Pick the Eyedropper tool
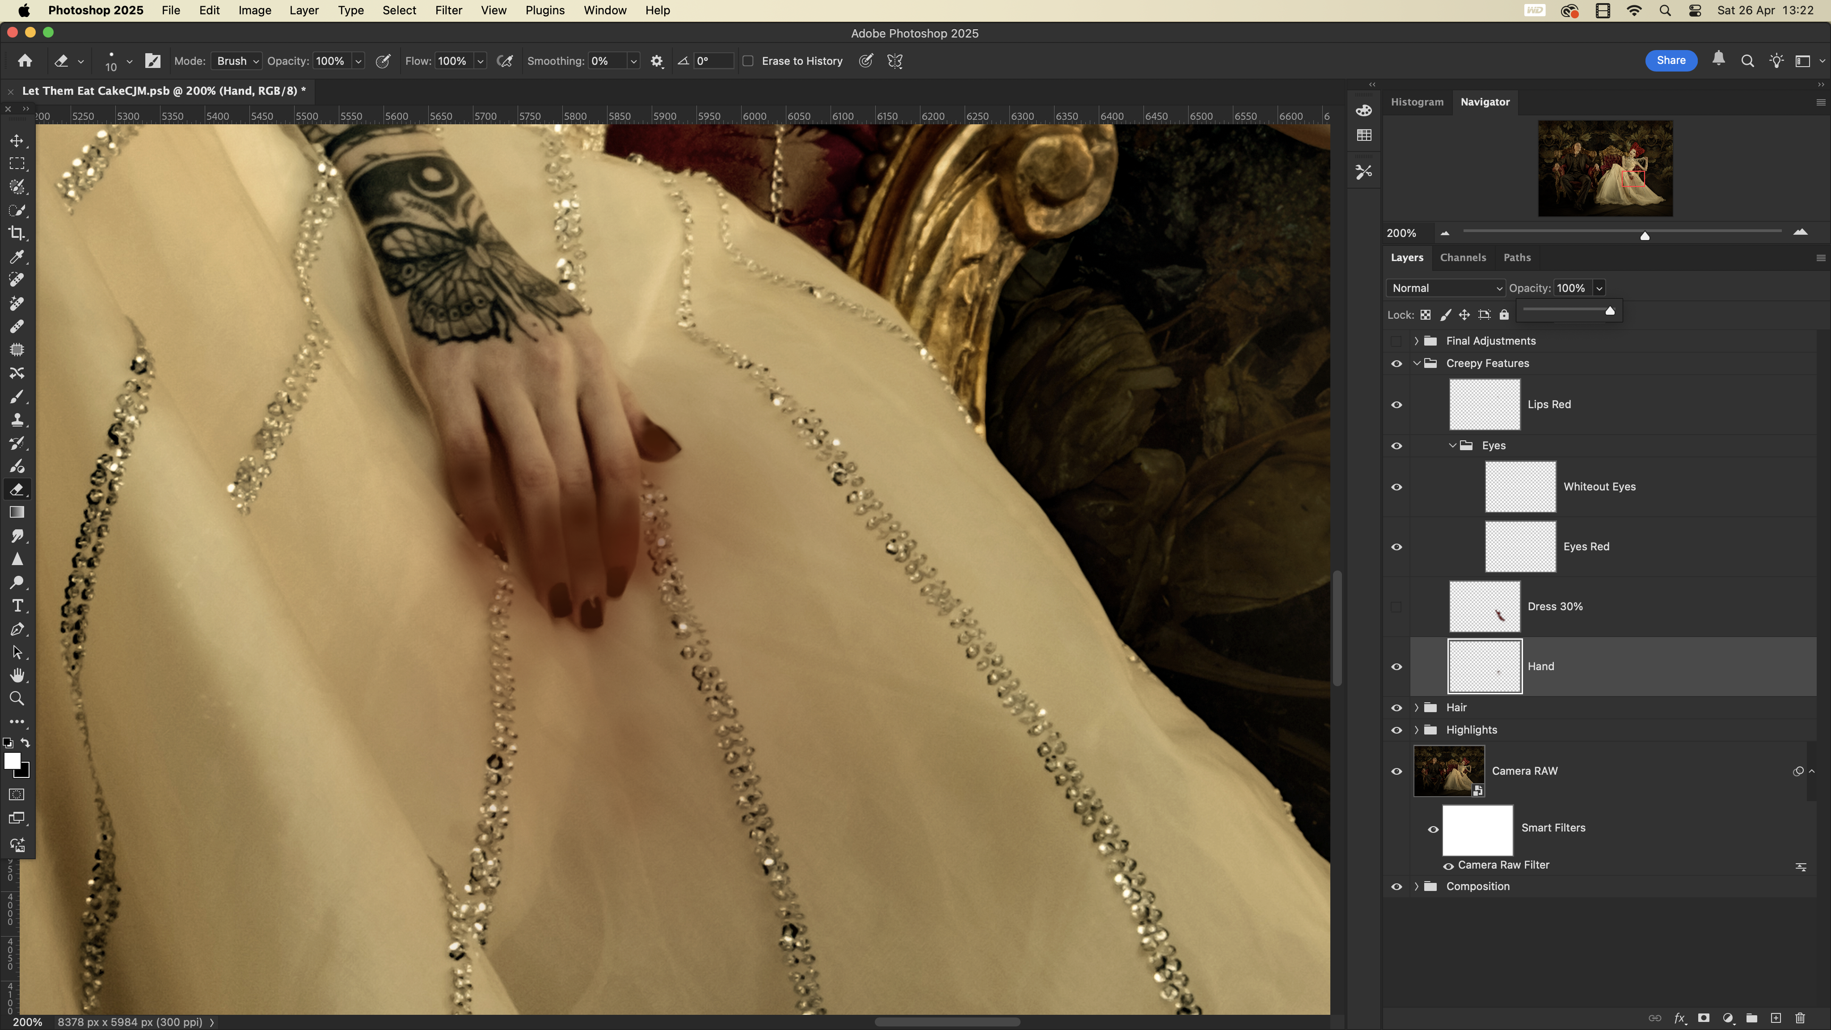The height and width of the screenshot is (1030, 1831). [x=17, y=257]
